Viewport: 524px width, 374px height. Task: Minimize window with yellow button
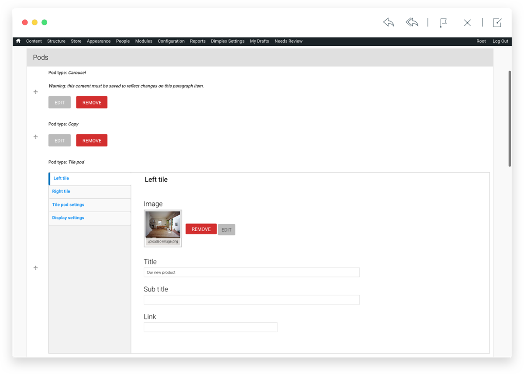coord(34,22)
